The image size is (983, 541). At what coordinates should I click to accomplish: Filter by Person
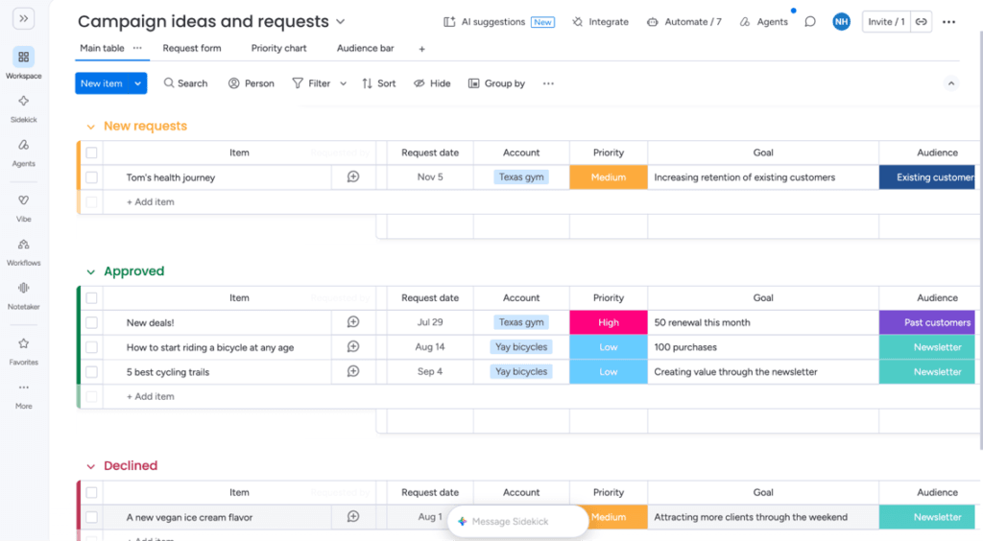click(x=252, y=83)
